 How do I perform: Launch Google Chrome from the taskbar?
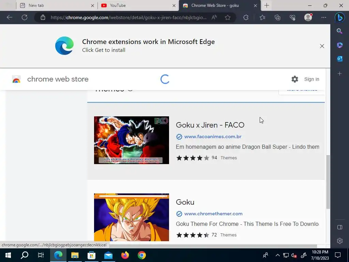pos(141,255)
